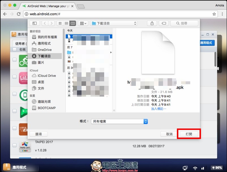Toggle the sidebar visibility button
The width and height of the screenshot is (227, 172).
click(35, 23)
